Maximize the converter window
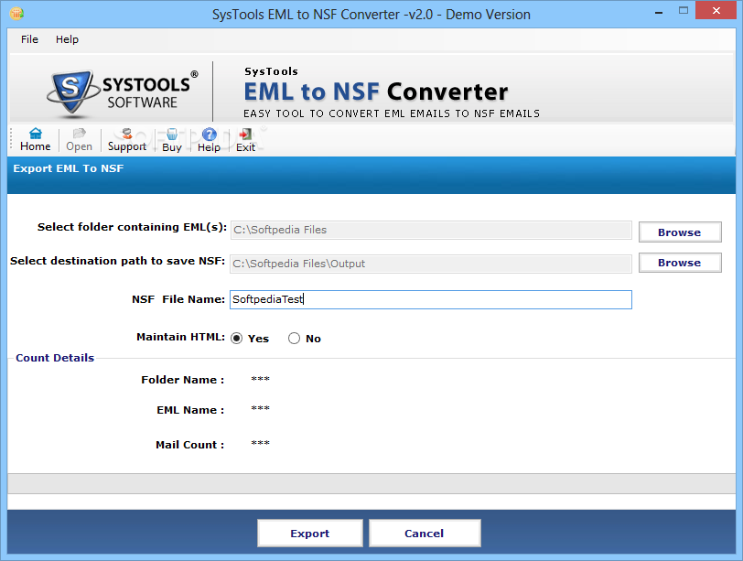 [684, 10]
